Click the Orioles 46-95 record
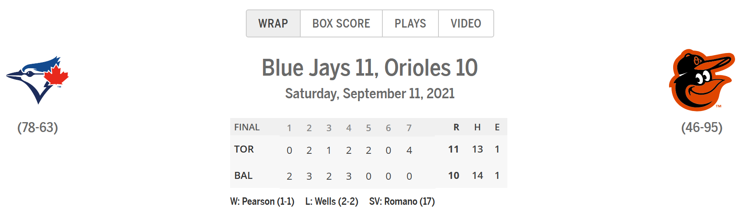Image resolution: width=747 pixels, height=213 pixels. click(702, 127)
